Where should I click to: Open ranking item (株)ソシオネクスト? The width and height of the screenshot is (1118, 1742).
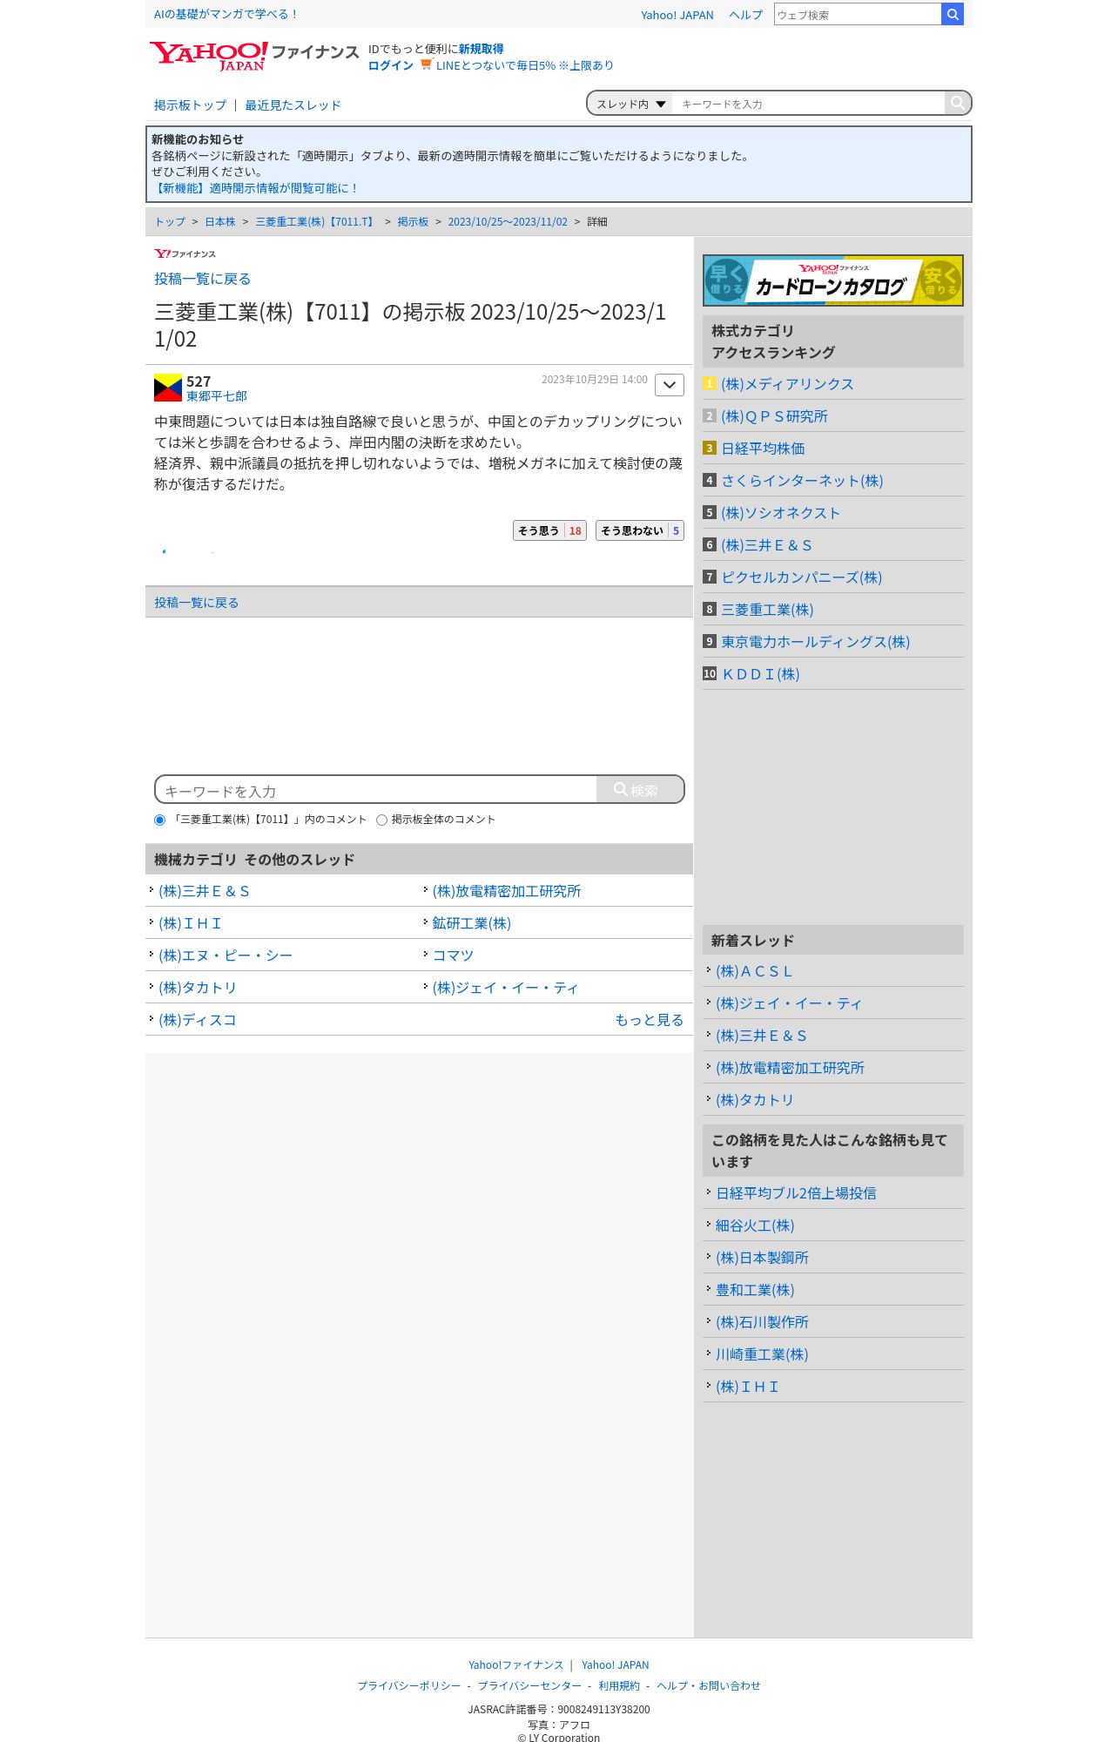point(780,513)
